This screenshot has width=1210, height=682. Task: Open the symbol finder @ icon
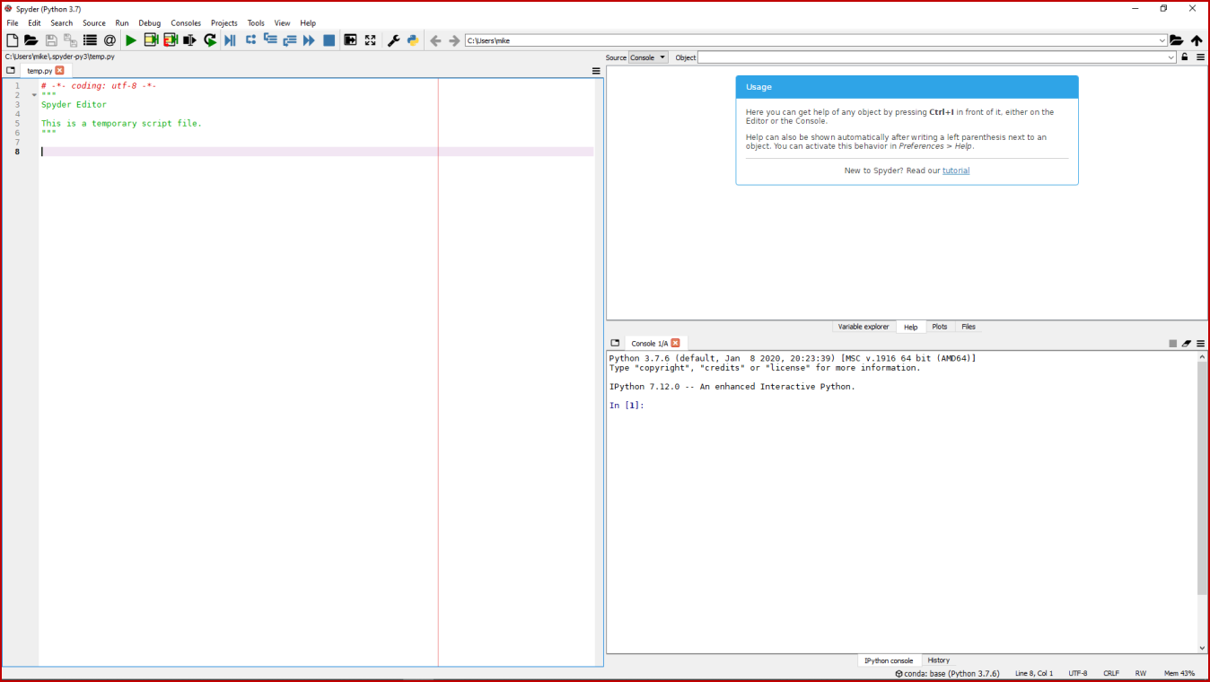coord(110,40)
